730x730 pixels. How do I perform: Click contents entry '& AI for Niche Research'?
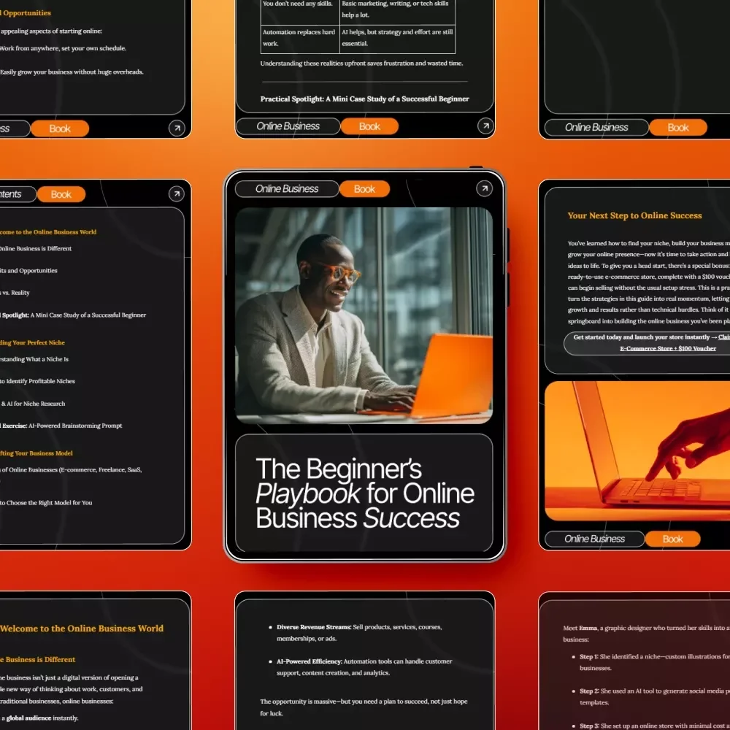click(x=33, y=404)
